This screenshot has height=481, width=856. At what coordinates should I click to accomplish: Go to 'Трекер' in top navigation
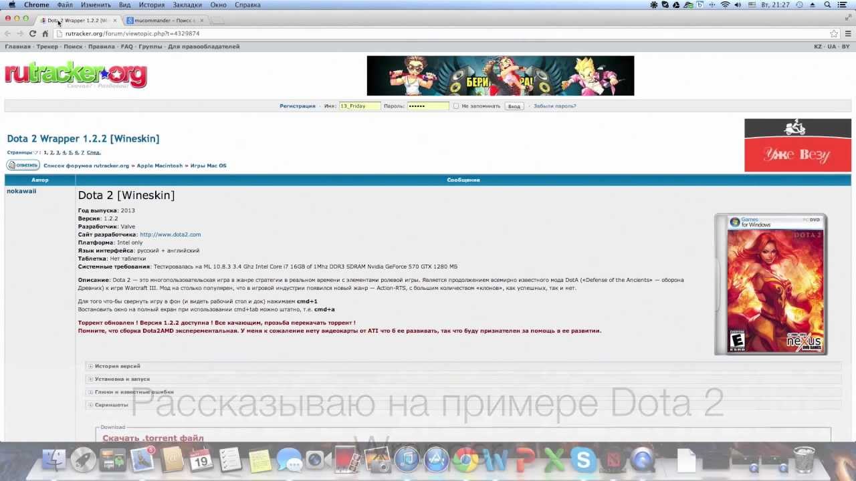point(47,47)
